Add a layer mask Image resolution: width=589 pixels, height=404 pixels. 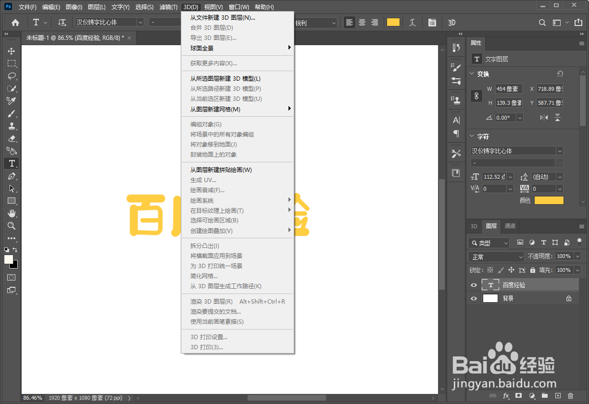click(x=519, y=396)
